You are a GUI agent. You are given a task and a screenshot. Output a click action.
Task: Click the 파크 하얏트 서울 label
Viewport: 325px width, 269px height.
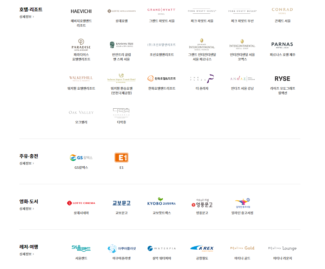(x=202, y=21)
